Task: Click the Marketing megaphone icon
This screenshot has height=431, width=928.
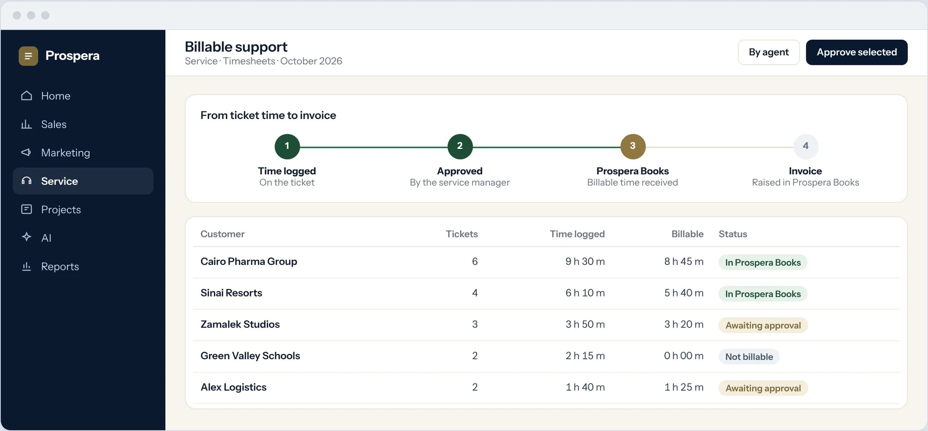Action: pyautogui.click(x=27, y=152)
